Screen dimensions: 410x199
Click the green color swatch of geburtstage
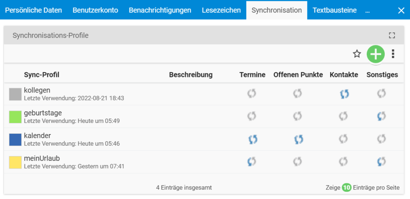coord(15,117)
